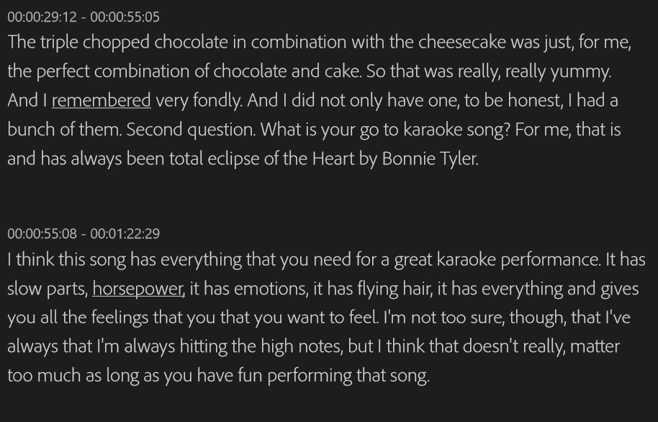Click the word "triple" at transcript start

pyautogui.click(x=59, y=42)
